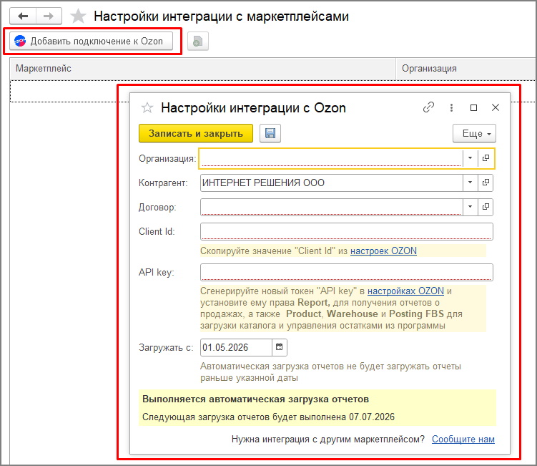Image resolution: width=537 pixels, height=466 pixels.
Task: Click the 'Сообщите нам' link
Action: click(x=463, y=439)
